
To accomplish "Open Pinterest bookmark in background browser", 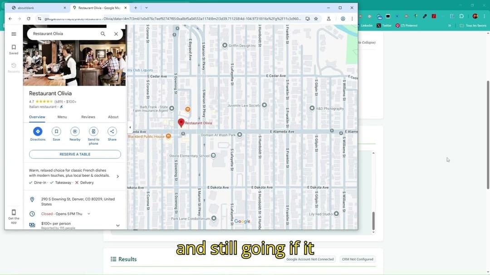I will (x=407, y=25).
